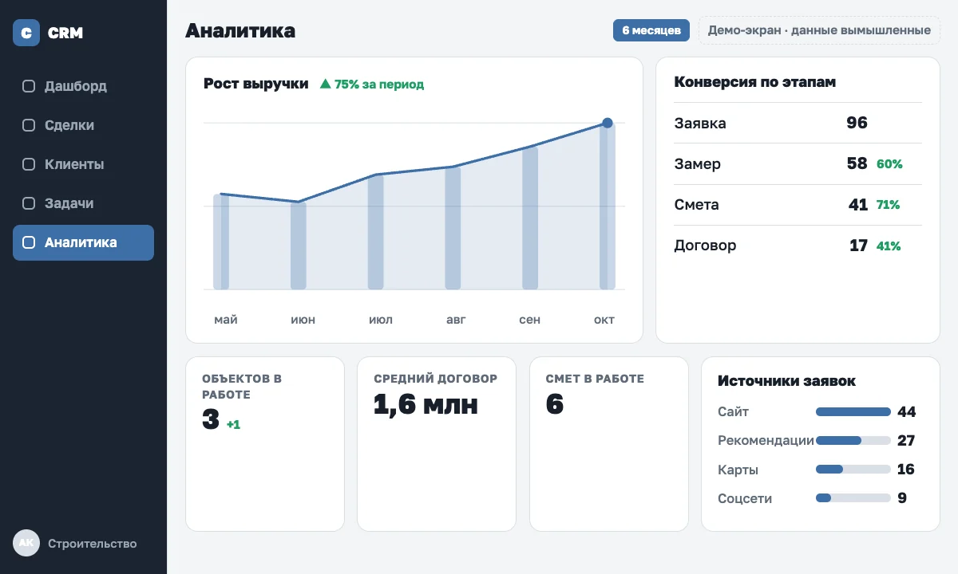Click the Клиенты sidebar icon
Viewport: 958px width, 574px height.
click(x=29, y=164)
